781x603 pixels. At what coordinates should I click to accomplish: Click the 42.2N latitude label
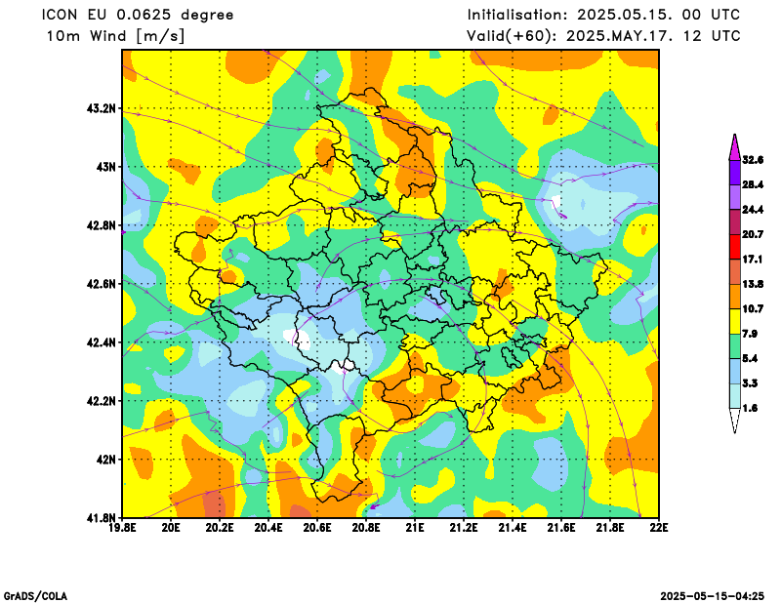tap(102, 401)
